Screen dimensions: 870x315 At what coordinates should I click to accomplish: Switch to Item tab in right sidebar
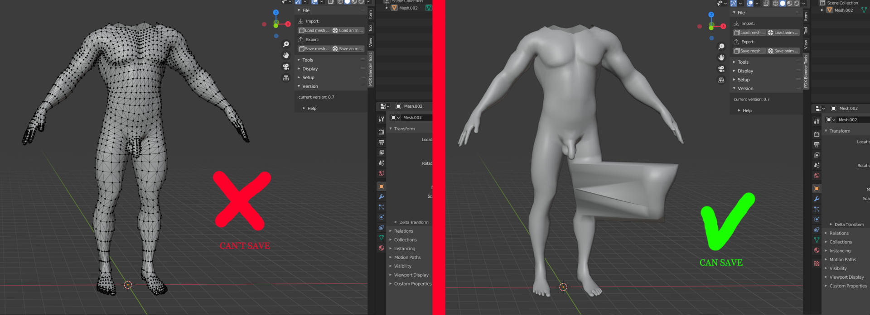point(806,17)
